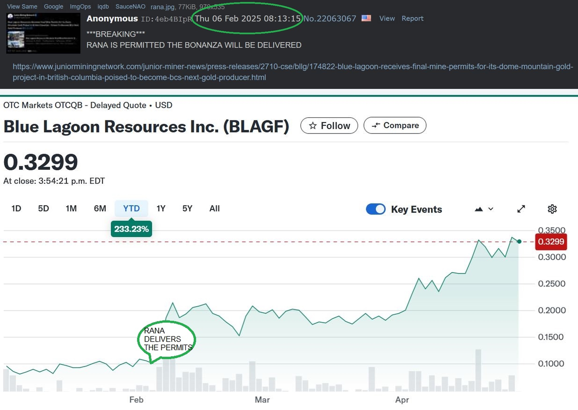Screen dimensions: 578x410
Task: Open the juniorminingnetwork.com press release URL
Action: click(293, 72)
